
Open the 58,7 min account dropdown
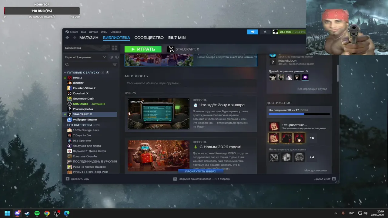[x=286, y=32]
